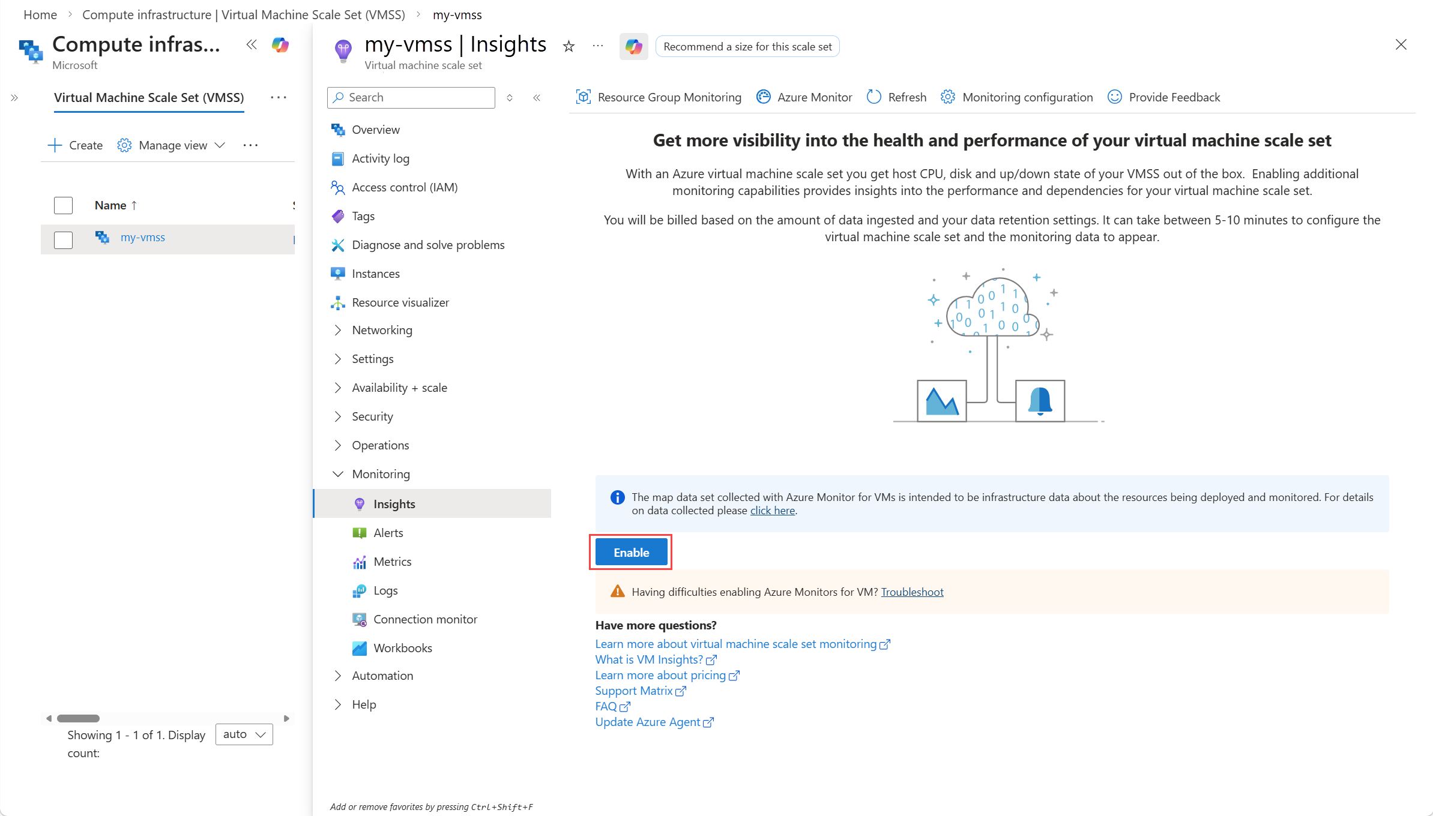Open the my-vmss resource link in list

tap(143, 238)
